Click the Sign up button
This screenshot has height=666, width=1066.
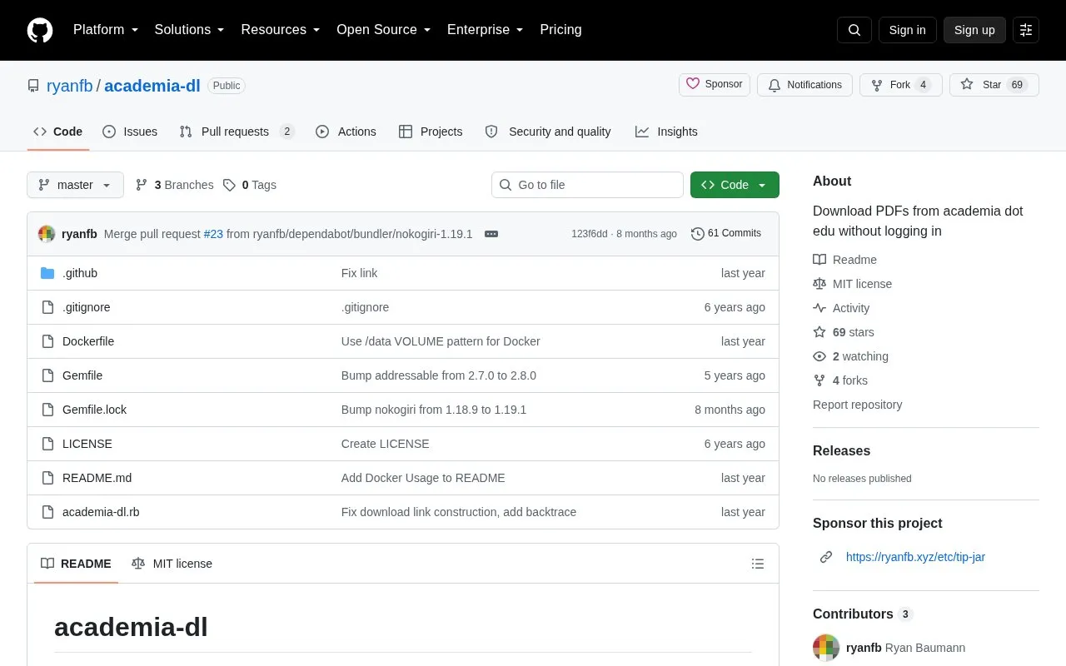[x=974, y=30]
